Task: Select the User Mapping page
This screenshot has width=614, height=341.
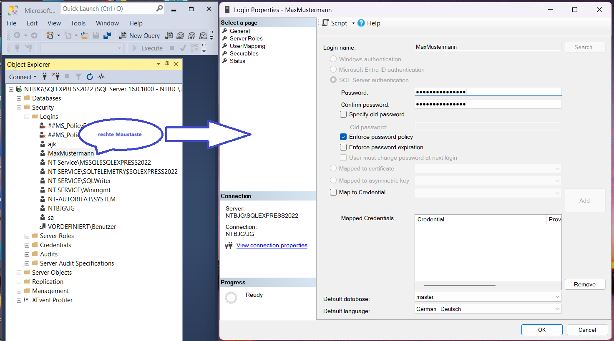Action: pos(247,46)
